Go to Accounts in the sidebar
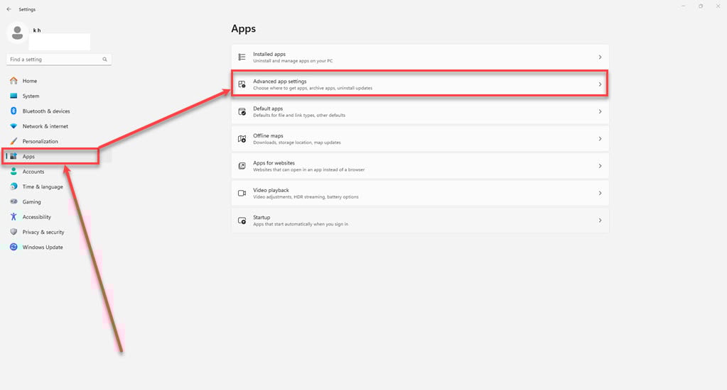 [33, 172]
